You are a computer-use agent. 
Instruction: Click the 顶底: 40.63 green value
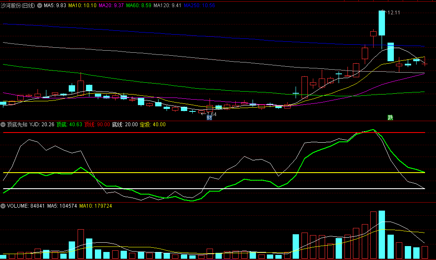tap(69, 125)
